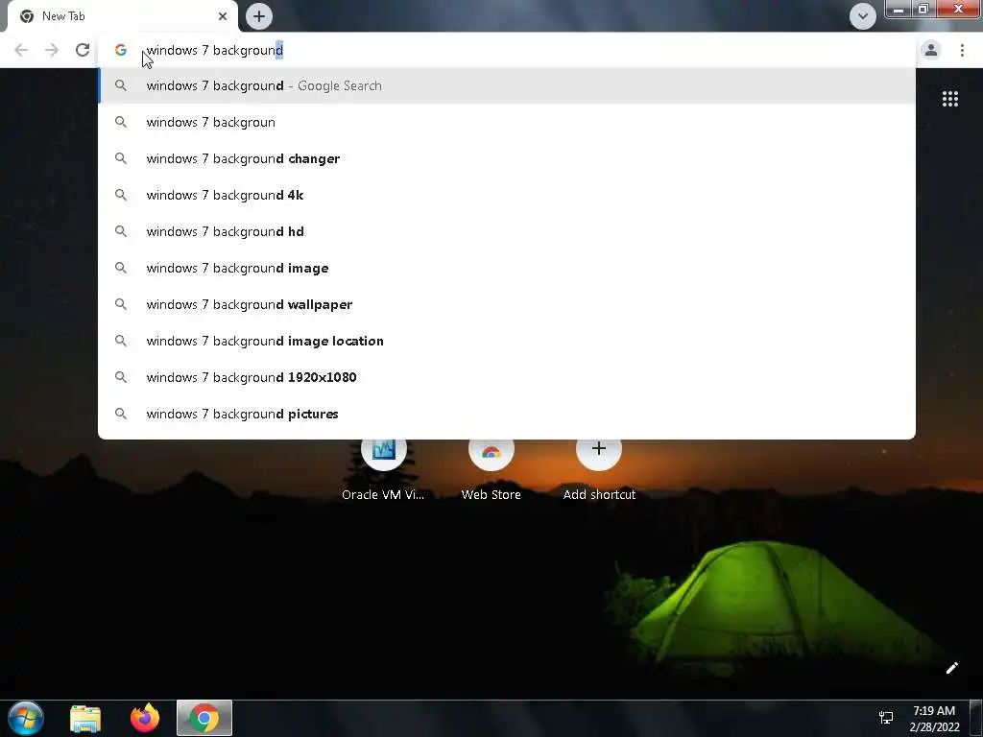Choose 'windows 7 background 4k' suggestion
Viewport: 983px width, 737px height.
(507, 195)
